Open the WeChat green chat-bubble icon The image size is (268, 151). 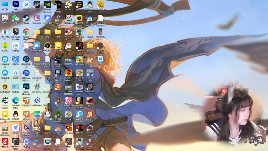coord(15,18)
